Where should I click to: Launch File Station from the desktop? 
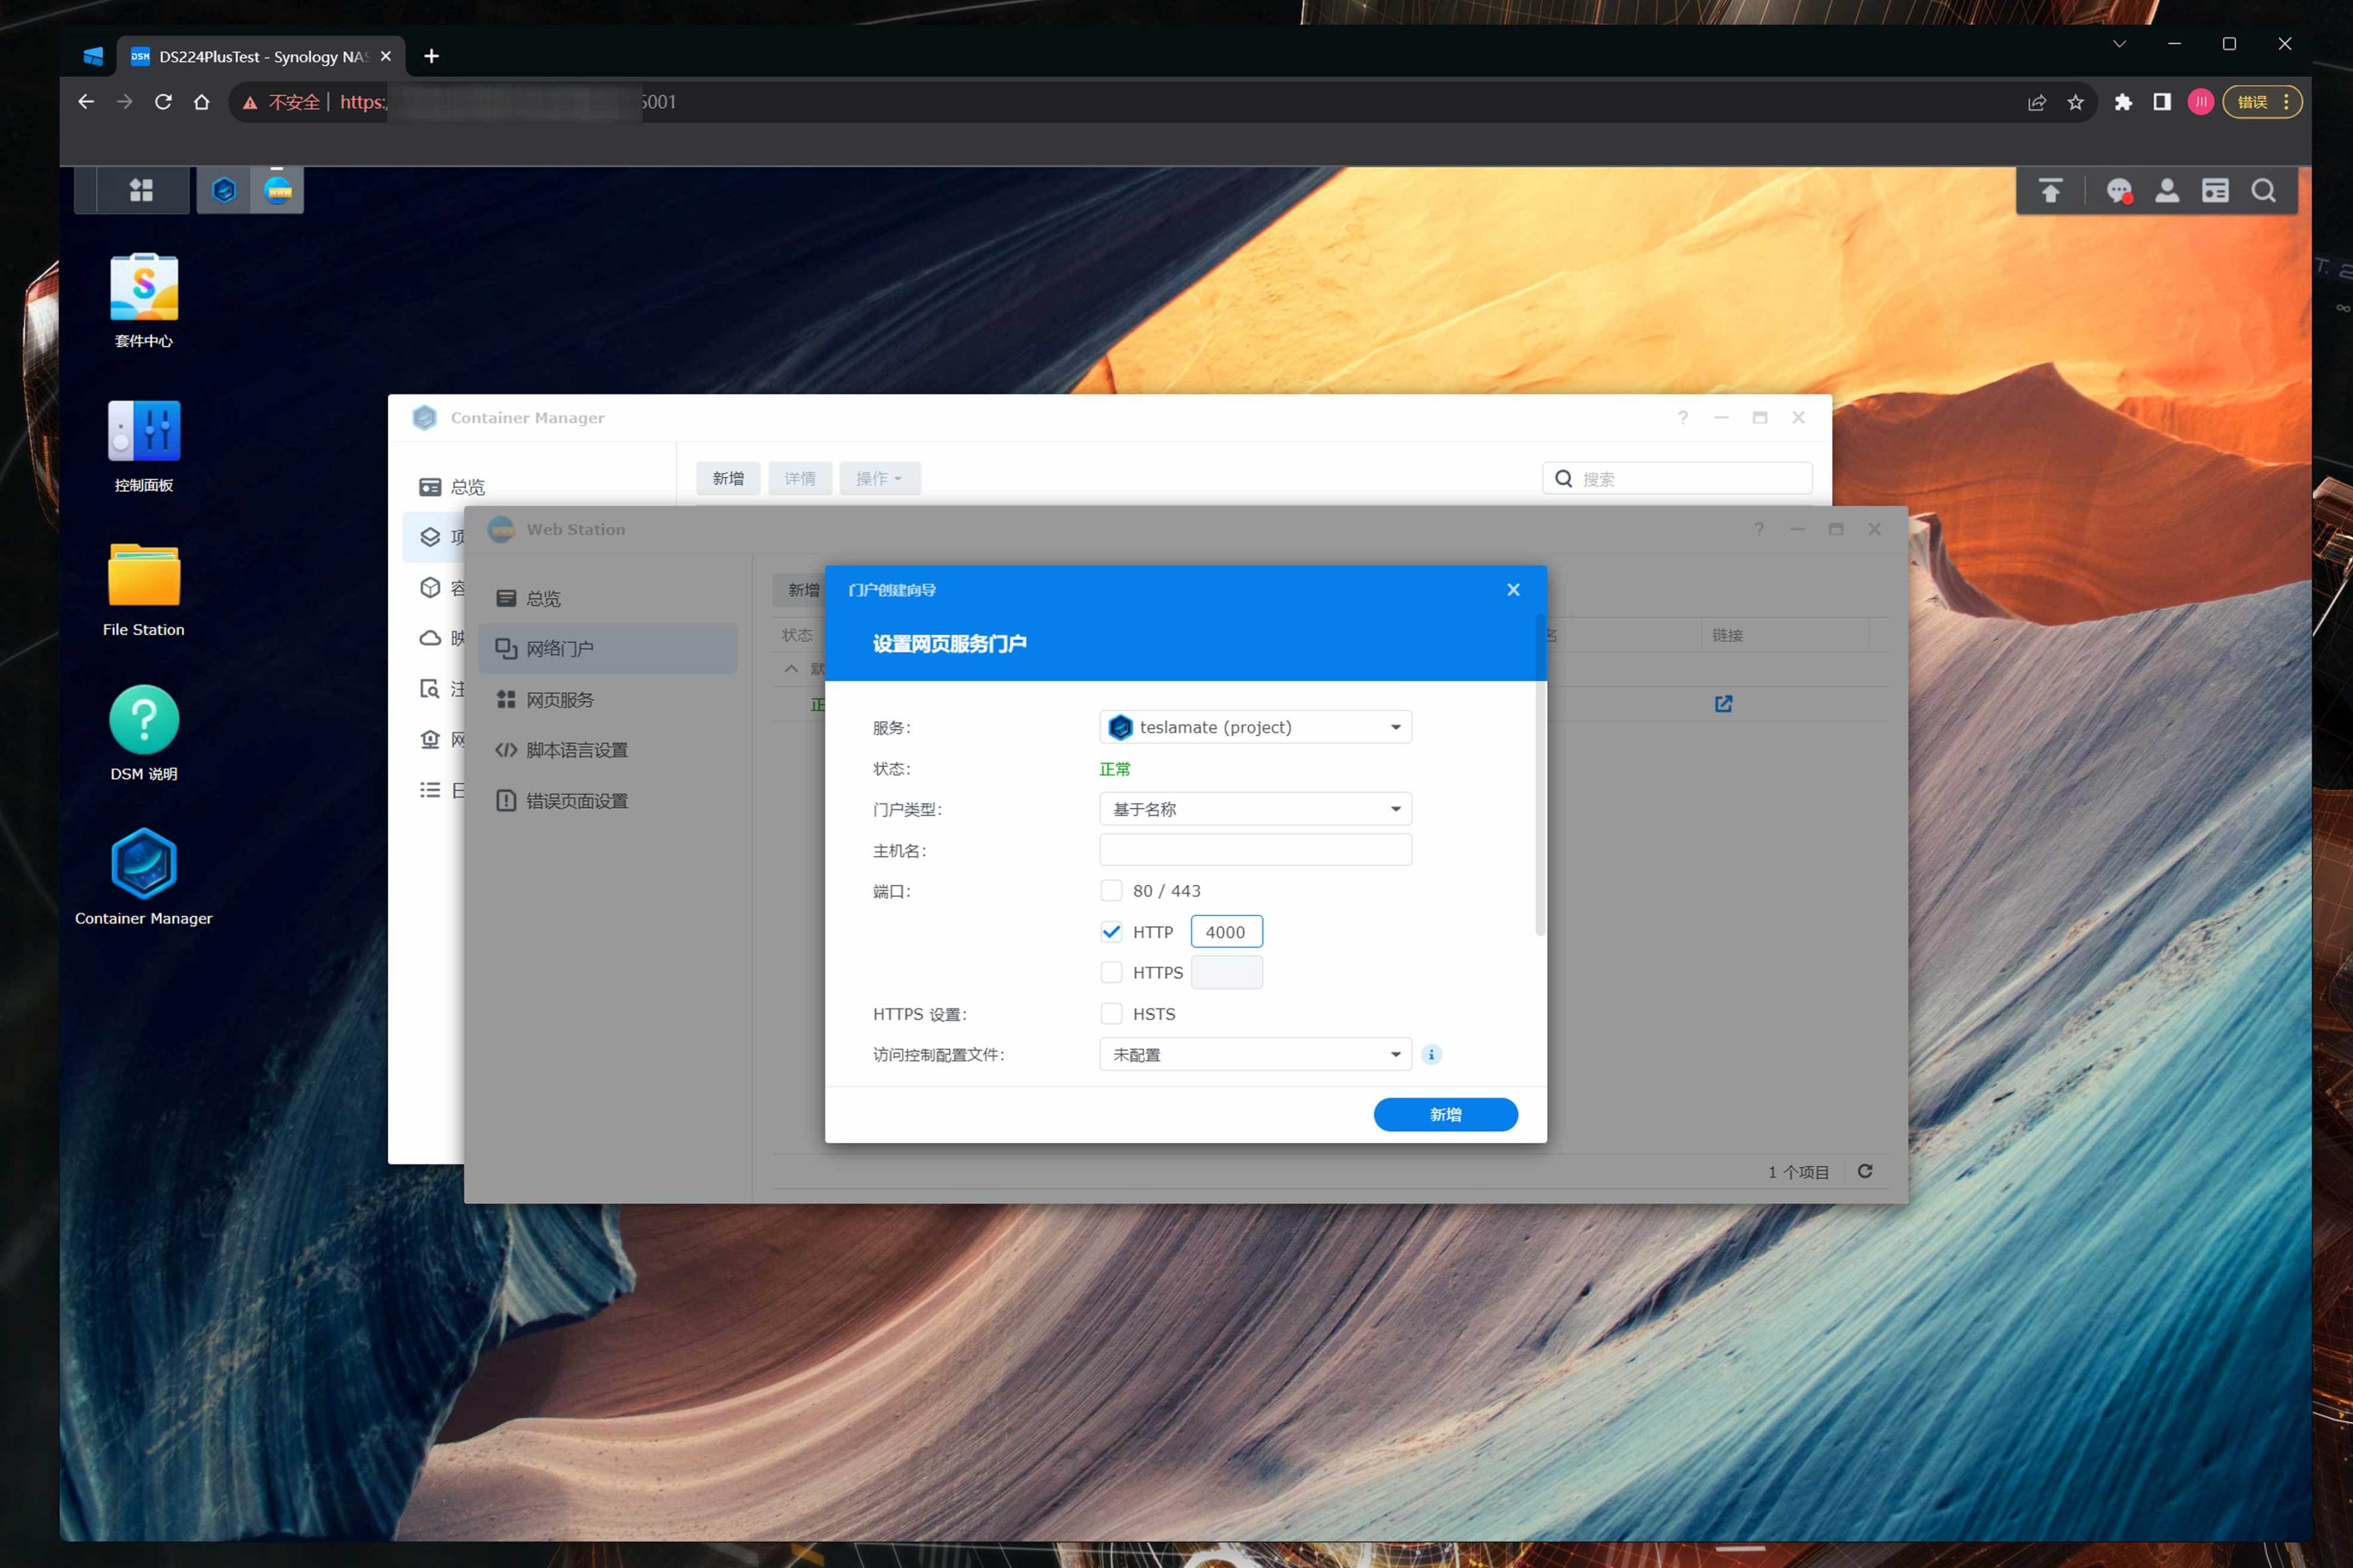143,576
